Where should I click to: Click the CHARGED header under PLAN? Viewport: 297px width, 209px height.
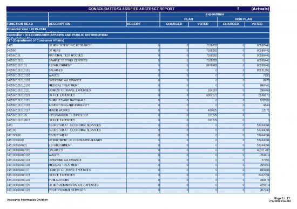(174, 24)
